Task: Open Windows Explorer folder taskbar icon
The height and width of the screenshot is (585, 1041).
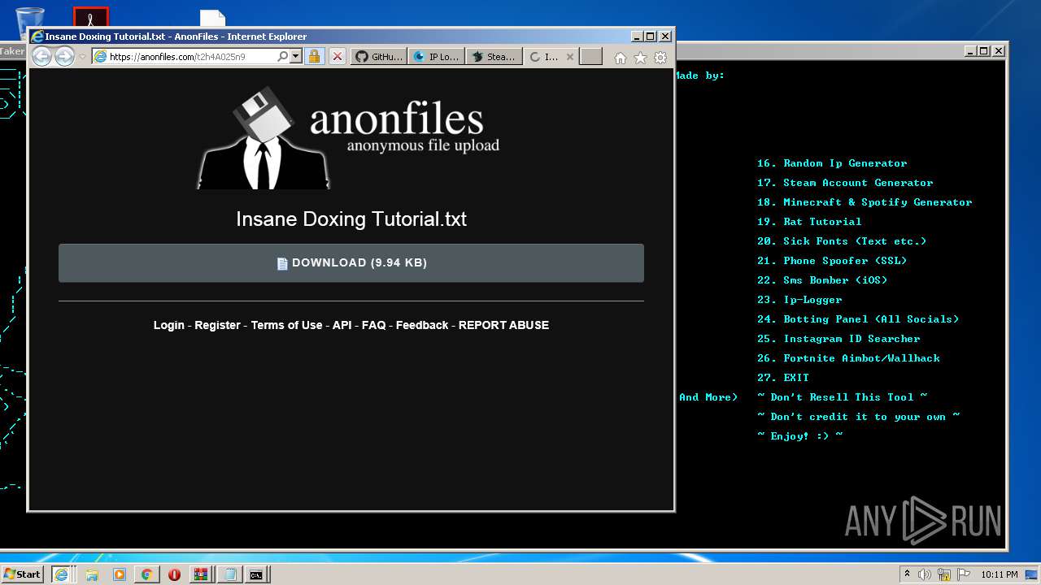Action: tap(92, 574)
